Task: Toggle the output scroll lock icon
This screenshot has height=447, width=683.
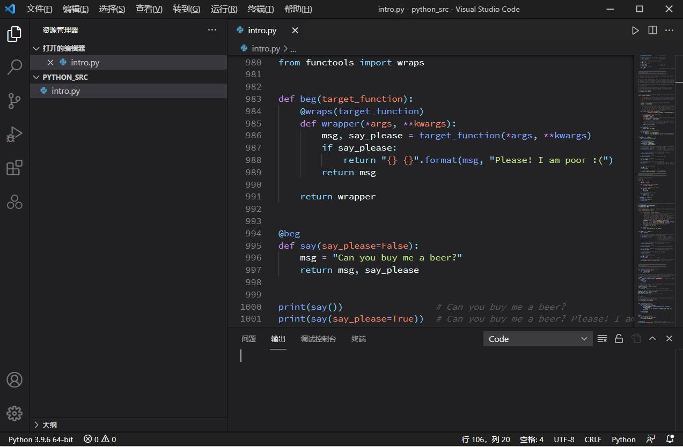Action: pyautogui.click(x=619, y=339)
